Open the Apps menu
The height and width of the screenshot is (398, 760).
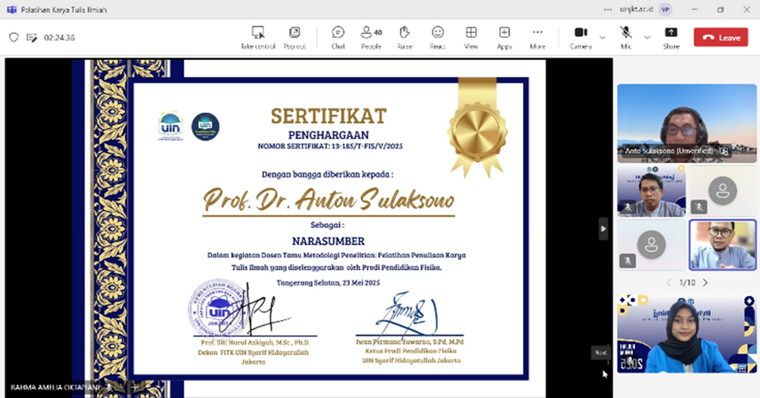click(x=504, y=37)
